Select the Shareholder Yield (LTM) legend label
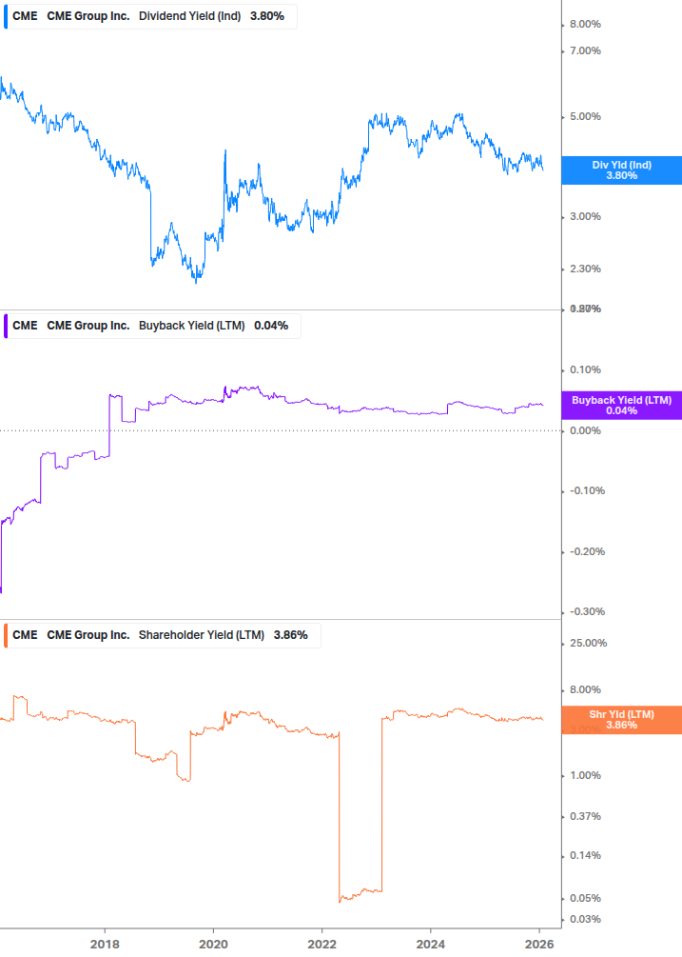Screen dimensions: 682x957 tap(202, 634)
